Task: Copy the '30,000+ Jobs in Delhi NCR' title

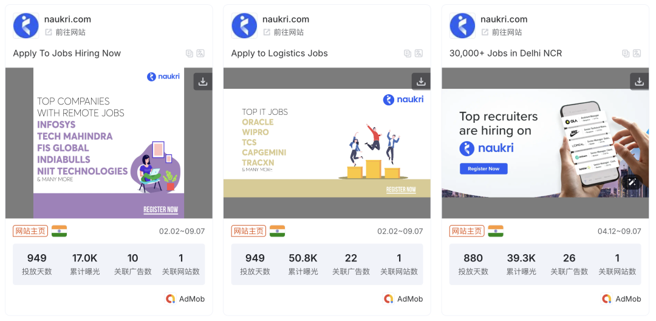Action: (626, 53)
